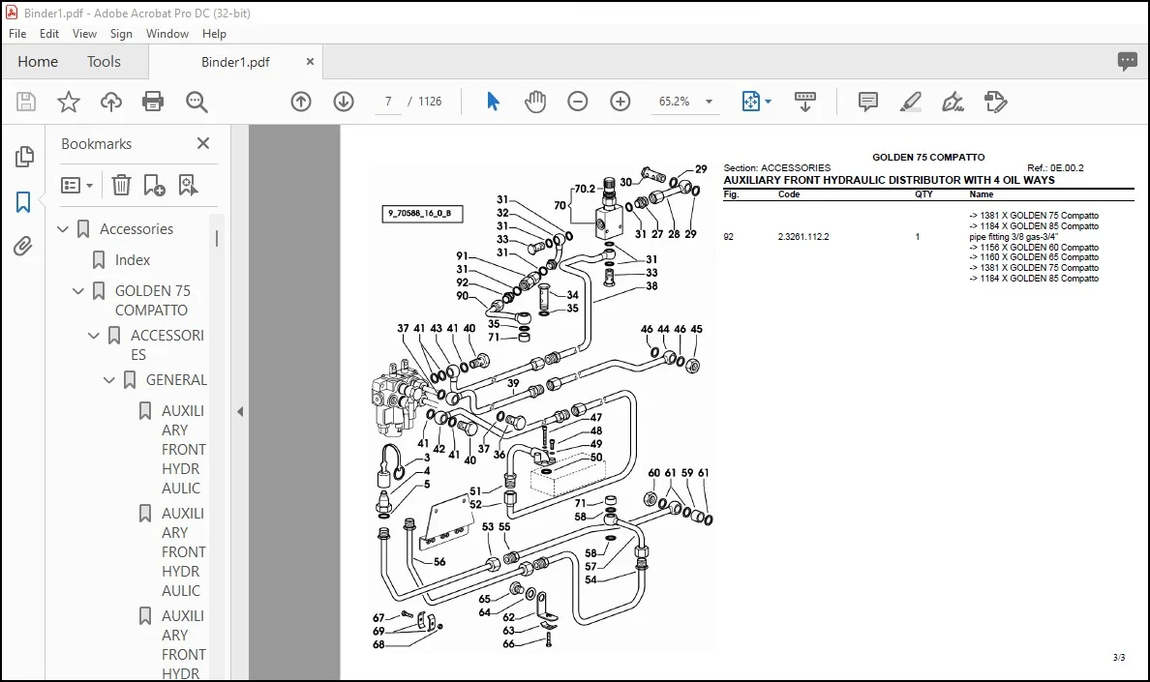Click the page number field
Viewport: 1150px width, 682px height.
click(388, 102)
